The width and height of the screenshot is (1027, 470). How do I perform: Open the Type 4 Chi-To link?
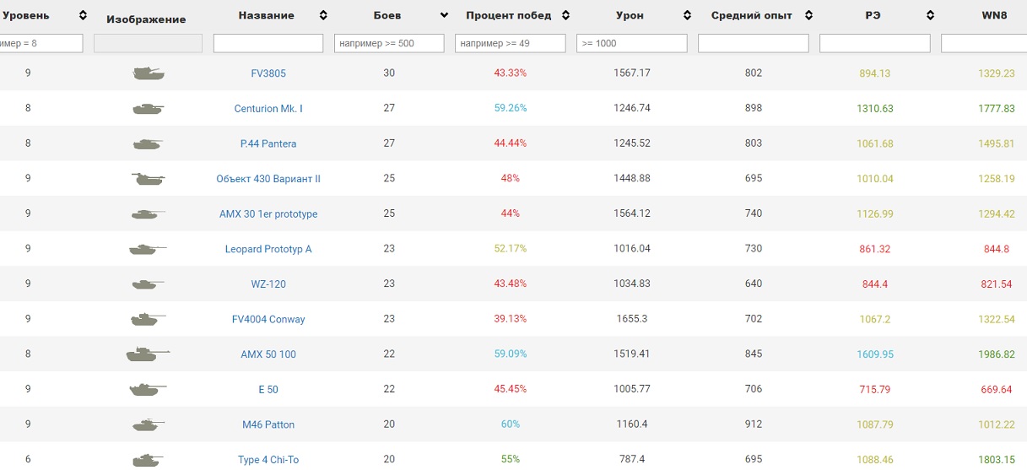pos(268,460)
